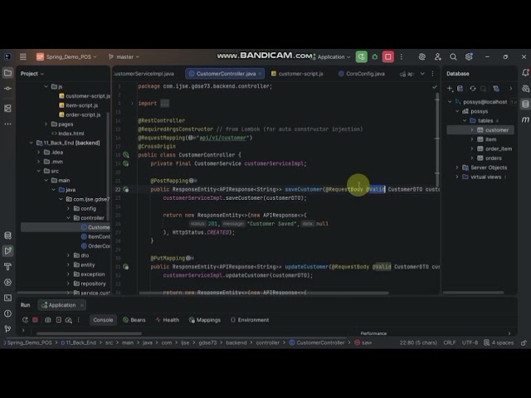Open Spring_Demo_POS project dropdown
The height and width of the screenshot is (398, 531).
click(x=66, y=57)
